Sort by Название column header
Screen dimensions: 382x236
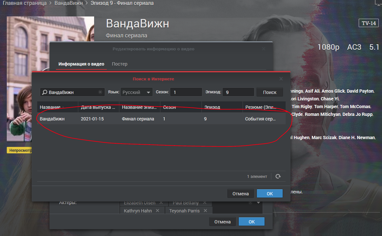coord(58,107)
